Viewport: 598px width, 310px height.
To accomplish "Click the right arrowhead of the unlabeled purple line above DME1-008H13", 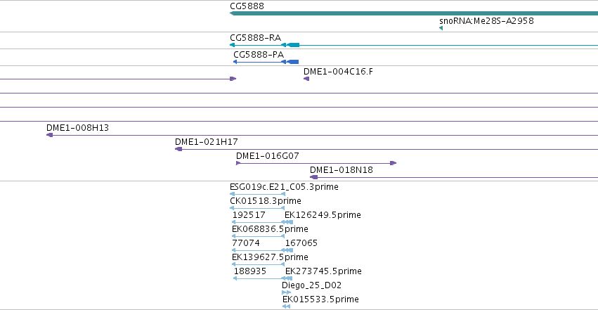I will pos(233,79).
